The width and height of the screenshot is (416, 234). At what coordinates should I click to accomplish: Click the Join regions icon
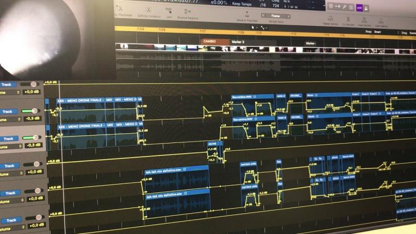(x=168, y=9)
